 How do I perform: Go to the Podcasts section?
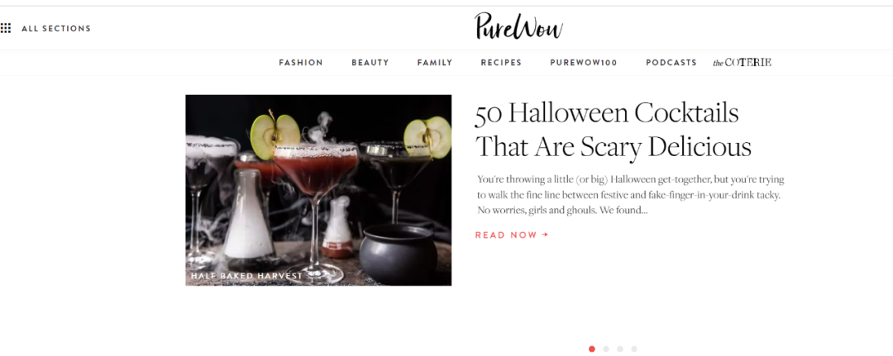[671, 63]
